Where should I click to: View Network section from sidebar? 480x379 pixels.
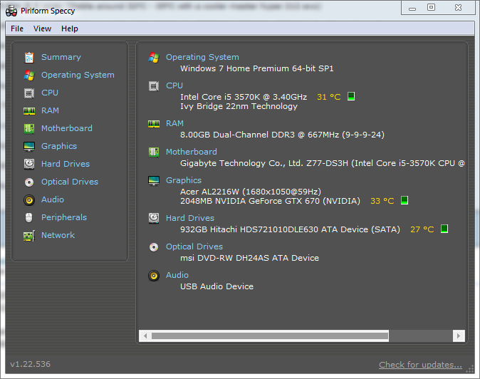coord(58,235)
